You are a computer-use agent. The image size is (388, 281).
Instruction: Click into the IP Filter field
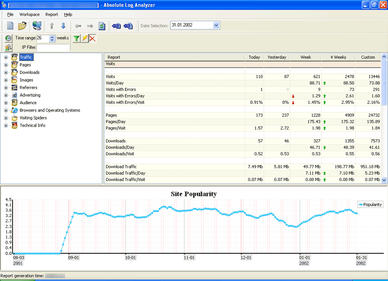click(53, 47)
